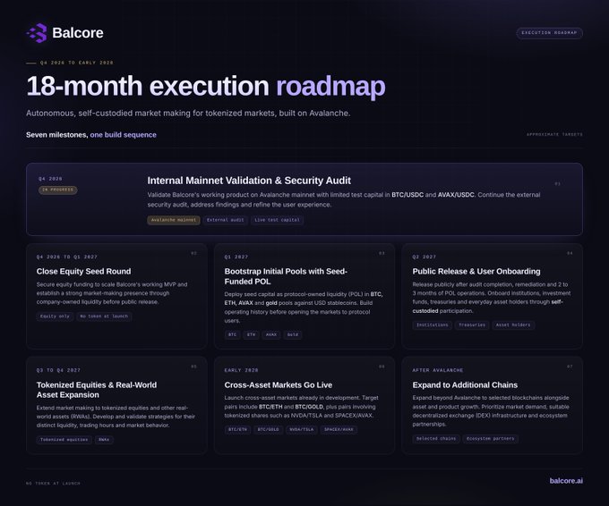Click the Approximate Targets label
The height and width of the screenshot is (506, 609).
(554, 134)
